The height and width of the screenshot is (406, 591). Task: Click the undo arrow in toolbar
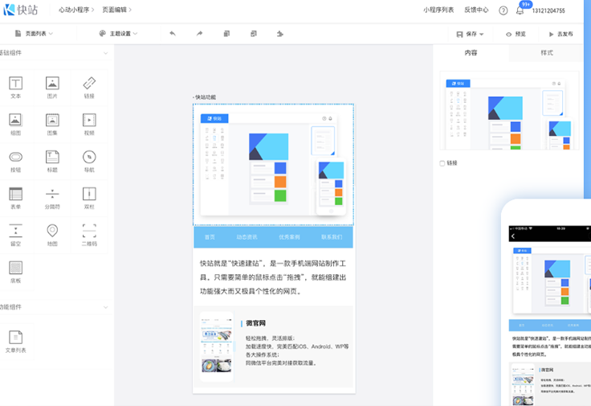173,34
